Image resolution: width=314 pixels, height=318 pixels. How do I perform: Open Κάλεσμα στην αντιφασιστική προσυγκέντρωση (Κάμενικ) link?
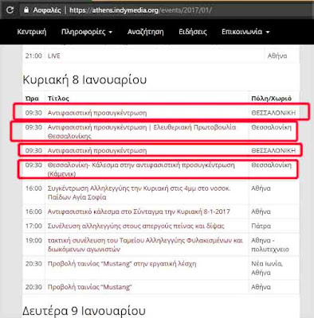point(141,169)
